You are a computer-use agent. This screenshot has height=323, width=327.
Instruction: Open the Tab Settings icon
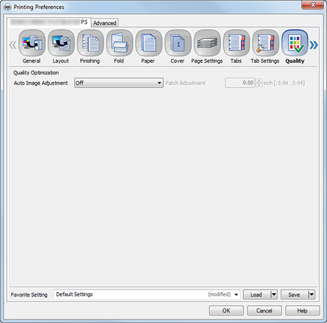coord(266,43)
